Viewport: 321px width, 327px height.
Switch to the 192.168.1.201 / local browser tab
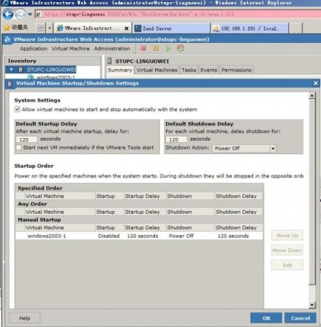coord(249,28)
